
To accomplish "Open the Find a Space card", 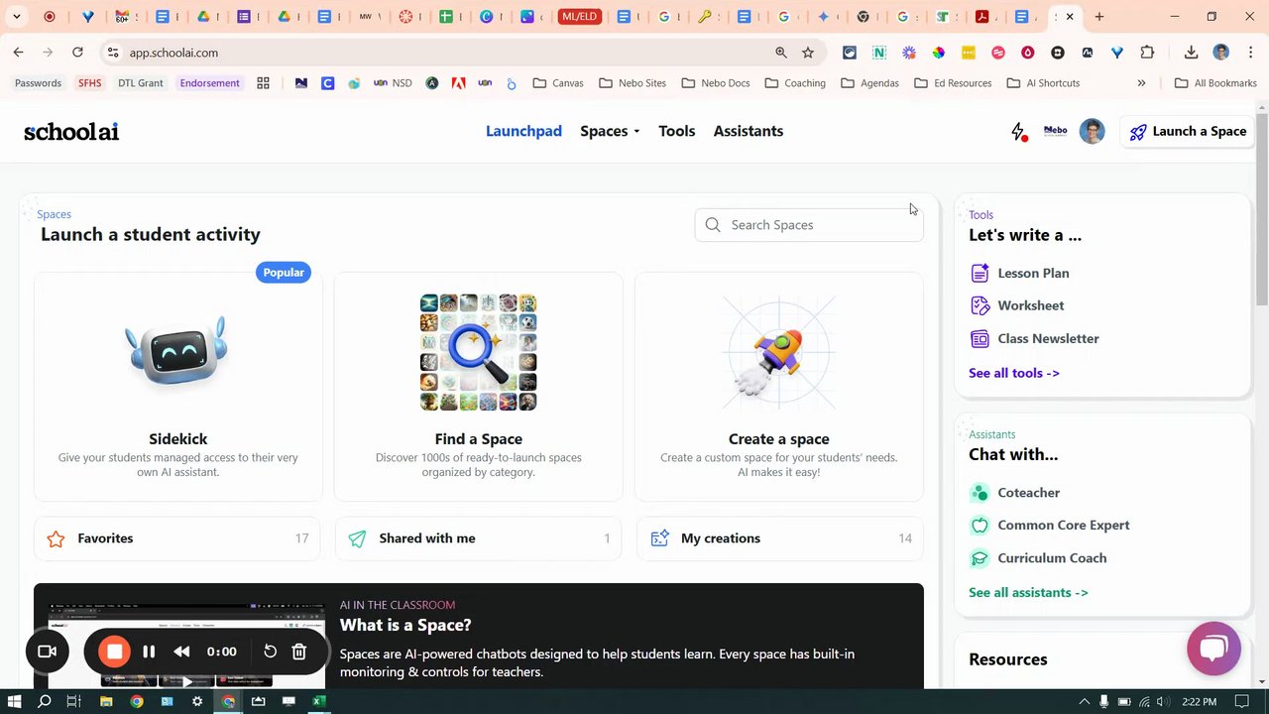I will pyautogui.click(x=479, y=387).
